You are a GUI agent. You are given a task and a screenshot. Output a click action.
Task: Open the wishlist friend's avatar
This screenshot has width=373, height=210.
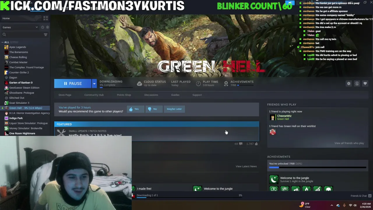[272, 132]
